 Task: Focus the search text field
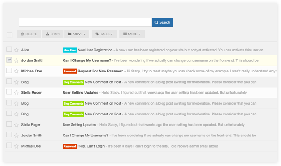click(85, 22)
